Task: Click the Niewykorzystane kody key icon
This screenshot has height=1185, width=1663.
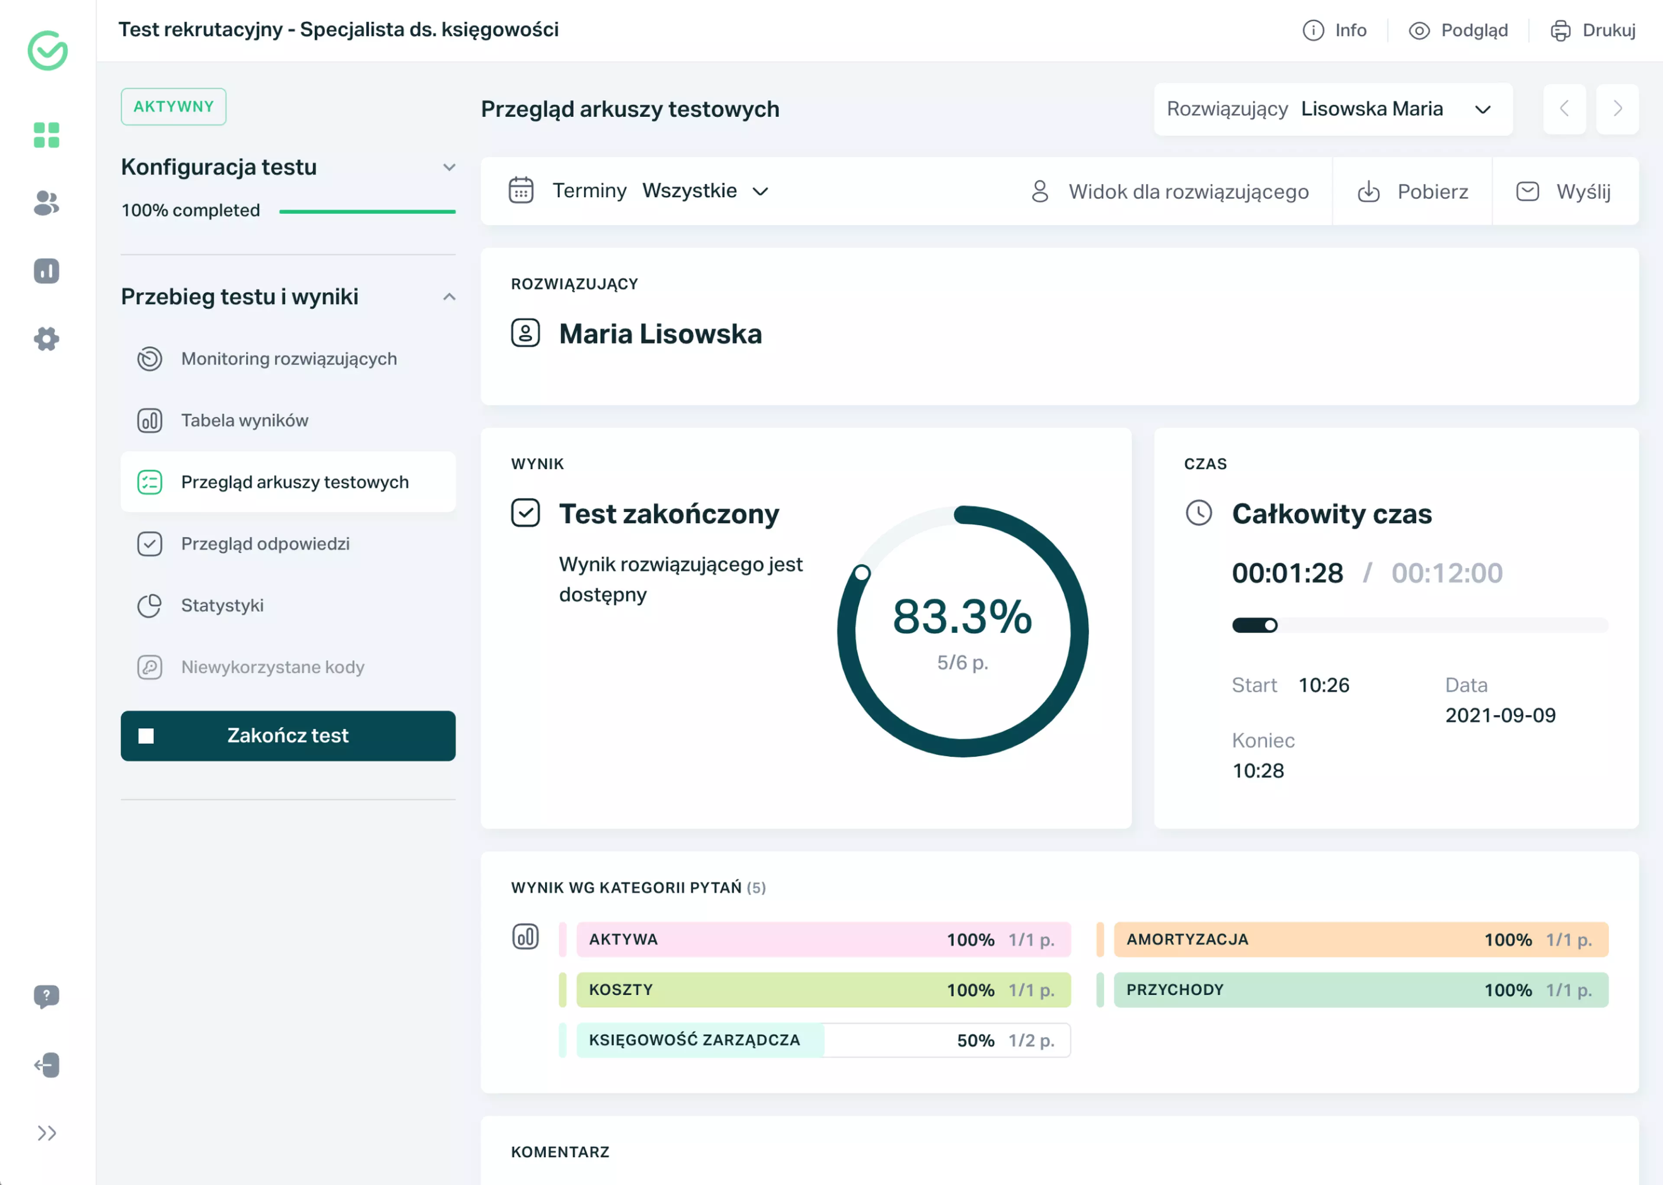Action: 149,667
